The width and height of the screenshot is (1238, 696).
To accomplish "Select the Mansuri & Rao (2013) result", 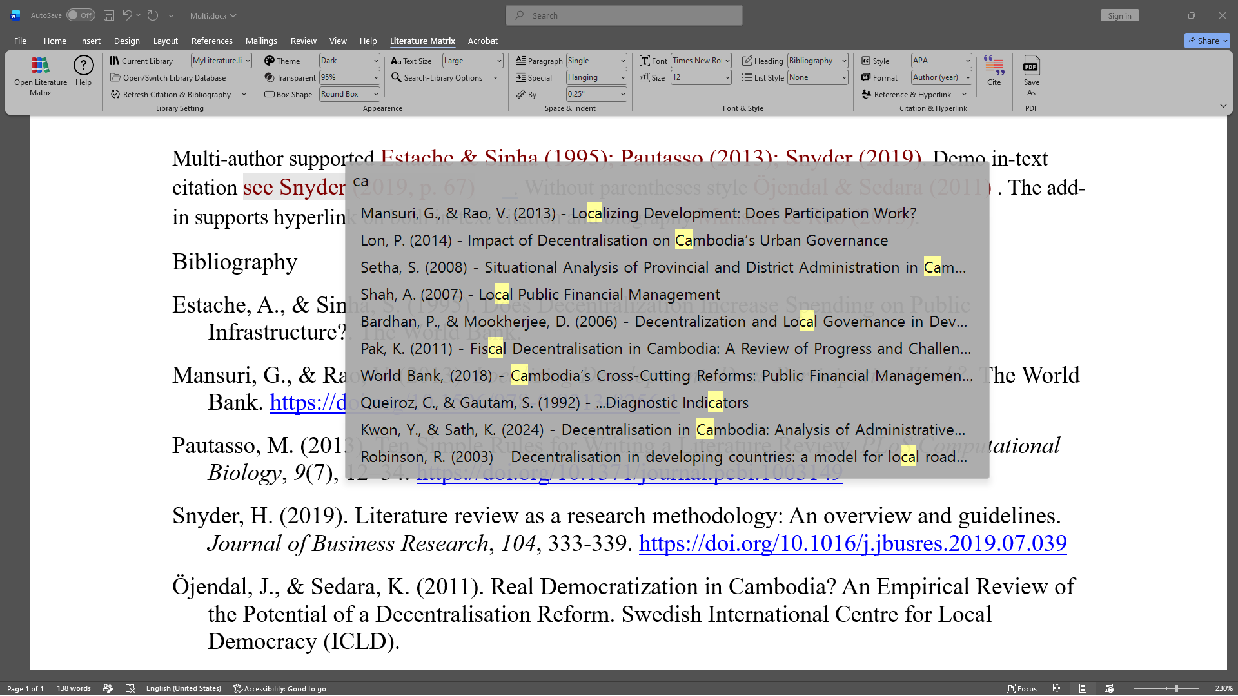I will [x=667, y=213].
